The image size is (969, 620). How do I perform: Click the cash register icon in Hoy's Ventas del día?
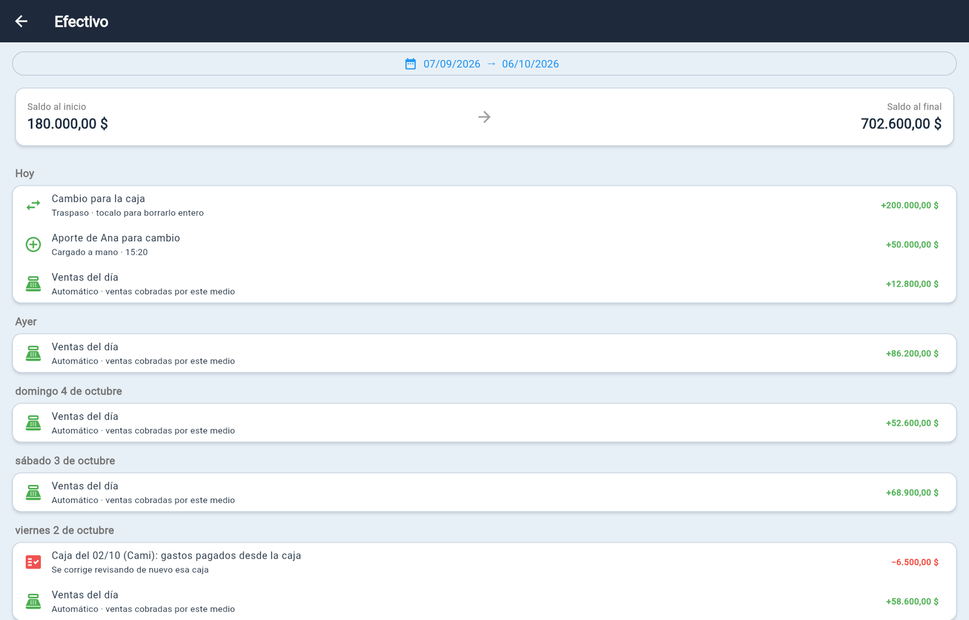33,284
